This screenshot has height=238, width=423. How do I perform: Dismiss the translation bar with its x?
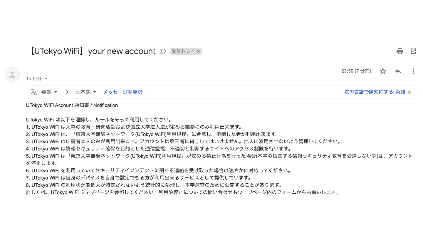tap(409, 92)
